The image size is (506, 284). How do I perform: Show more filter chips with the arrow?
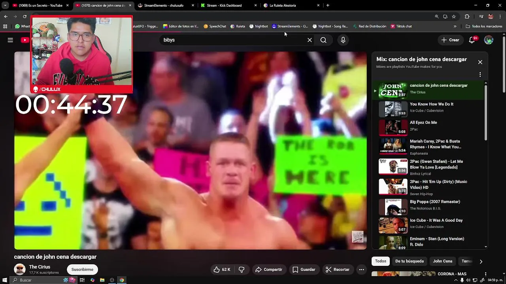(481, 261)
